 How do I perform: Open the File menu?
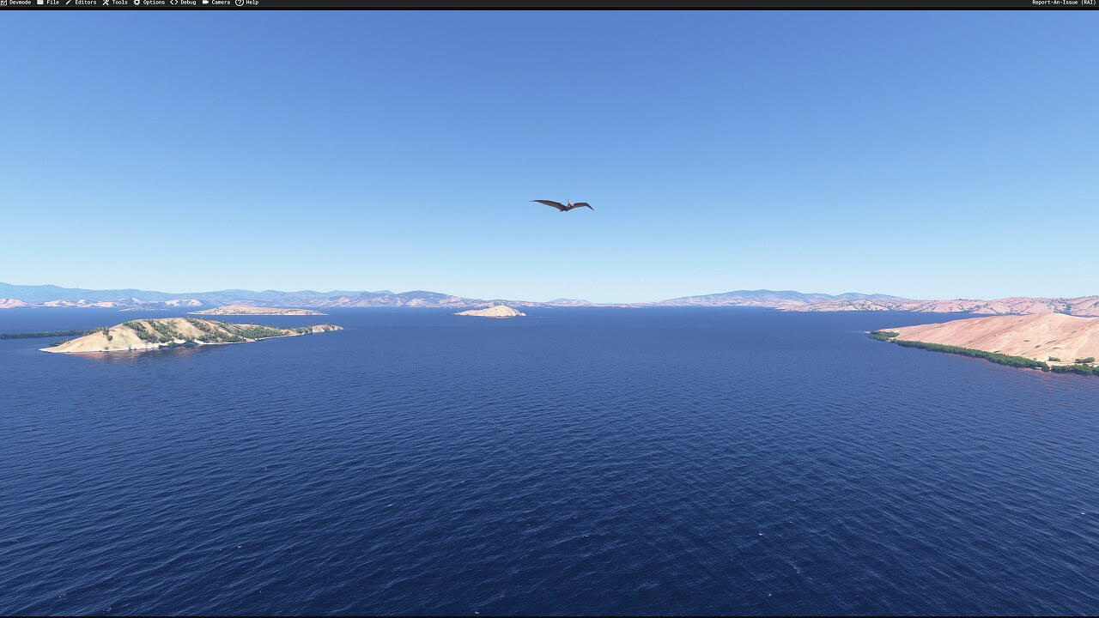point(52,3)
